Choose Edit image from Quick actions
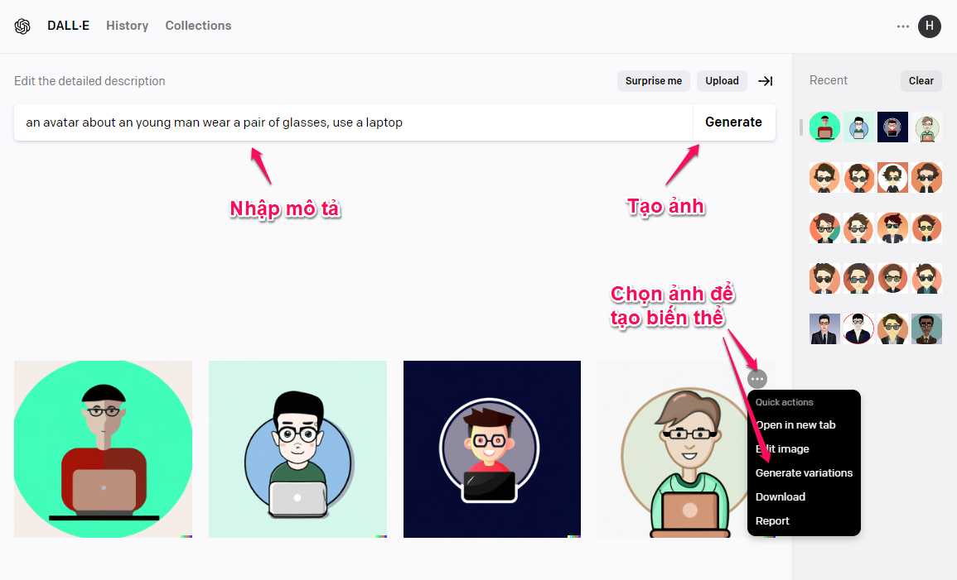 click(782, 449)
